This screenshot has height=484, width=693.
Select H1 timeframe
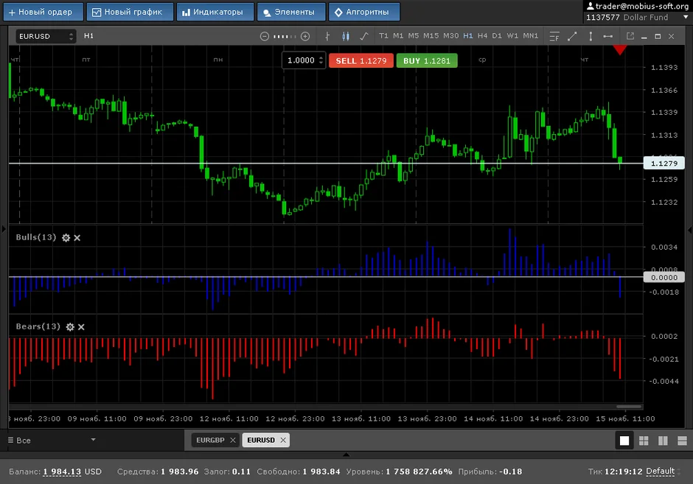pyautogui.click(x=468, y=36)
